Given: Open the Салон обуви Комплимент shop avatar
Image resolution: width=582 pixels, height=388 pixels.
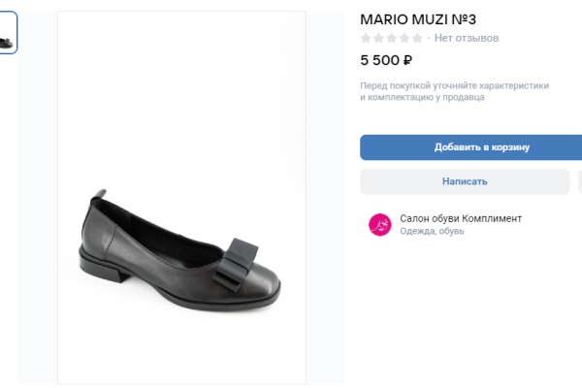Looking at the screenshot, I should [x=378, y=225].
